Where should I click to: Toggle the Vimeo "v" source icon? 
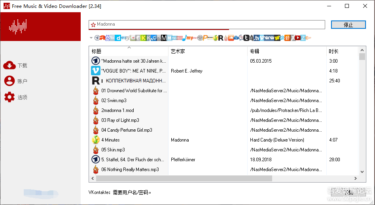click(262, 38)
